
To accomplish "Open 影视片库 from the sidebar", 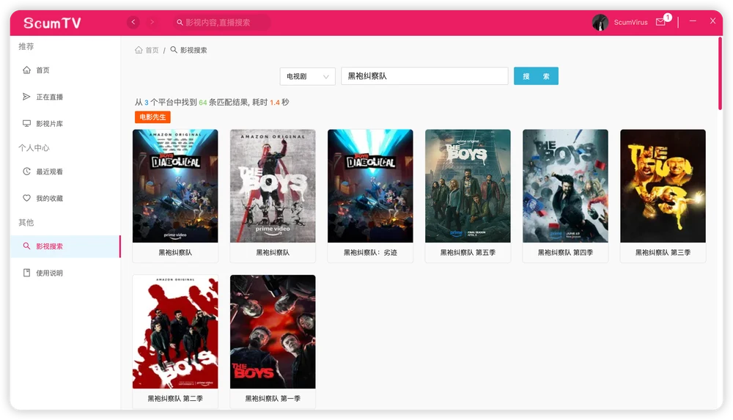I will click(x=65, y=123).
